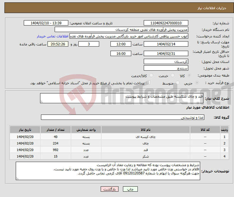Click the quantity 40 cell

point(56,137)
